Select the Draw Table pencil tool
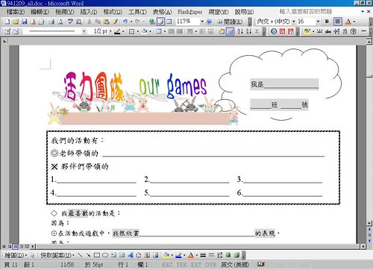The image size is (373, 270). click(x=7, y=31)
